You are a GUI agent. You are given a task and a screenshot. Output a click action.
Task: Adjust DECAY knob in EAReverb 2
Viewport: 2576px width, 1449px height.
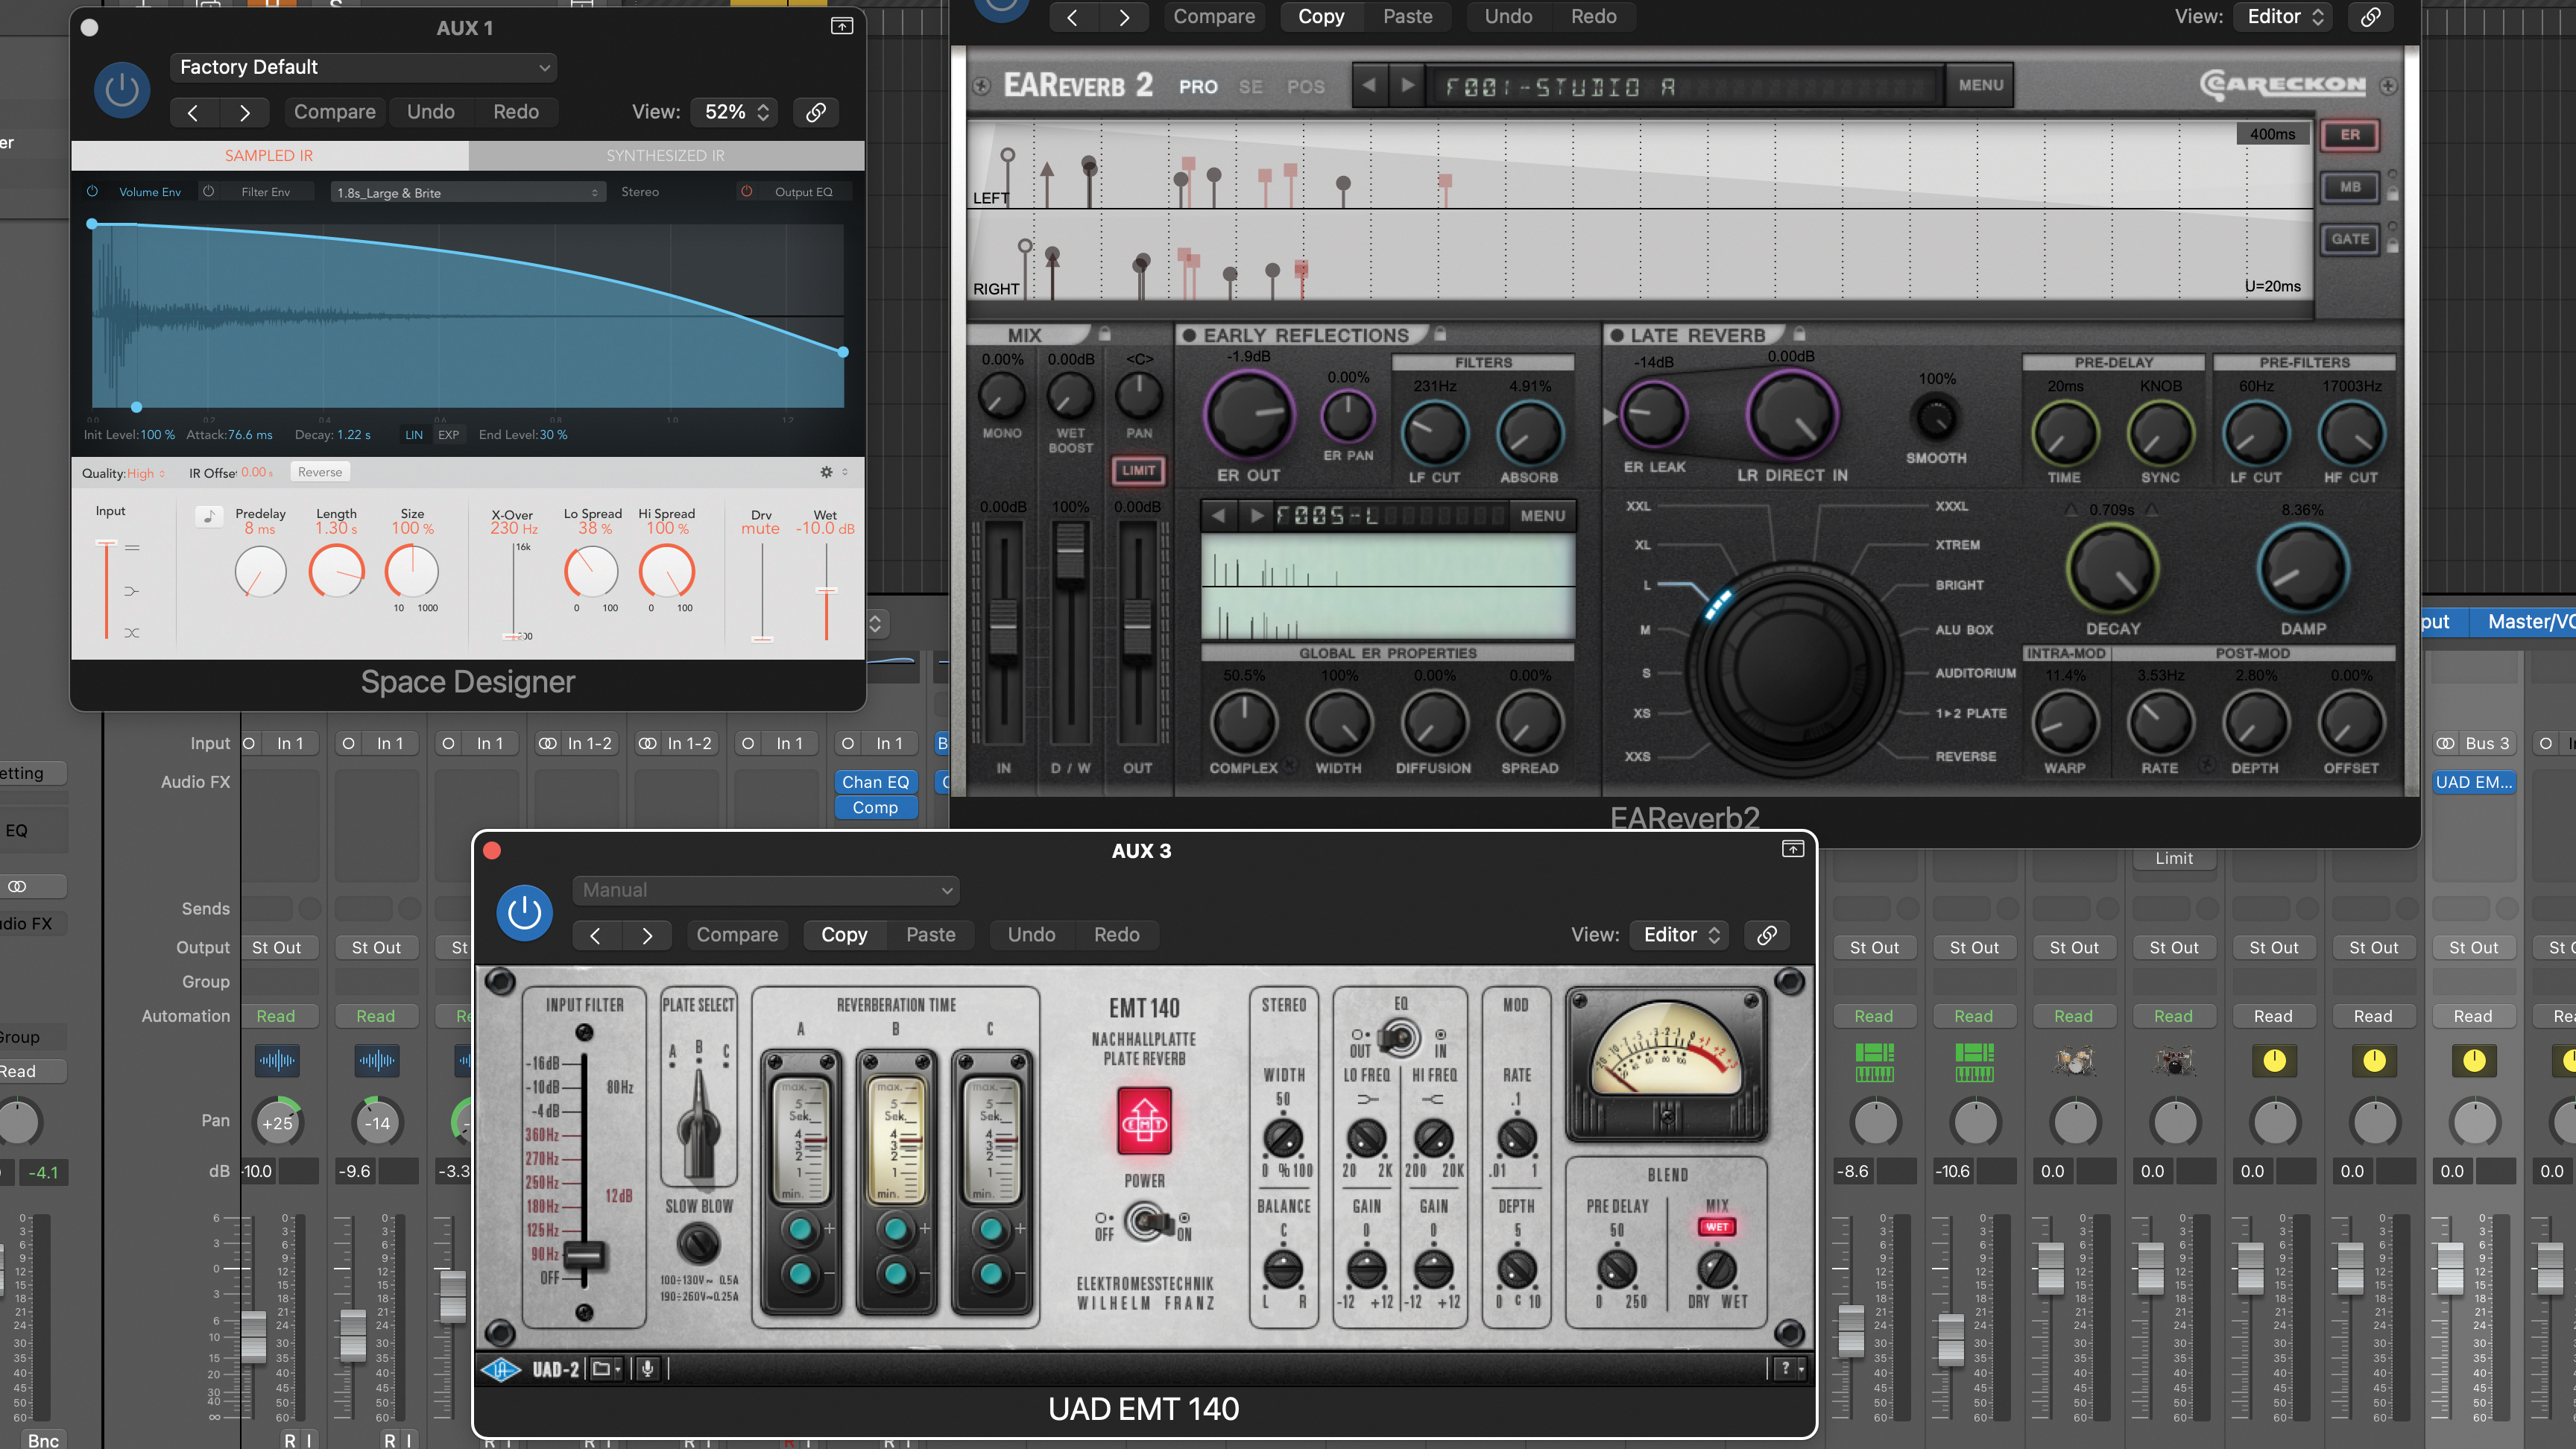[2112, 568]
